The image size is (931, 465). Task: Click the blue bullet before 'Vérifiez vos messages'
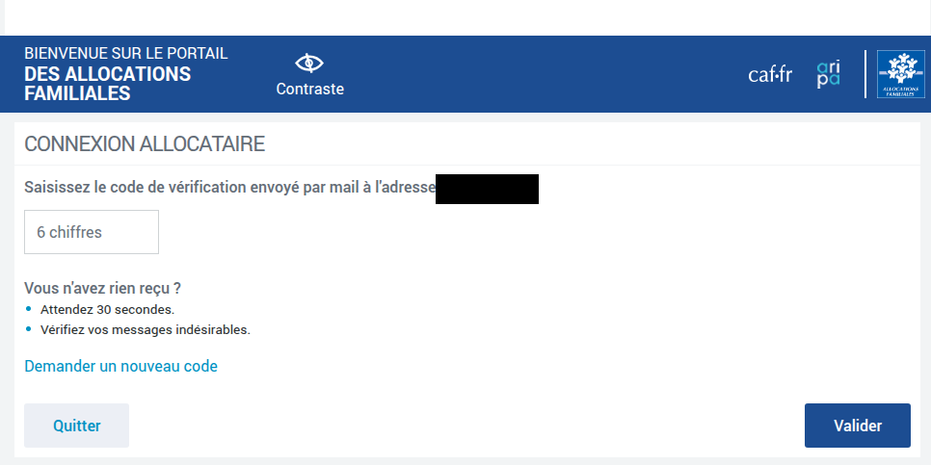(29, 328)
